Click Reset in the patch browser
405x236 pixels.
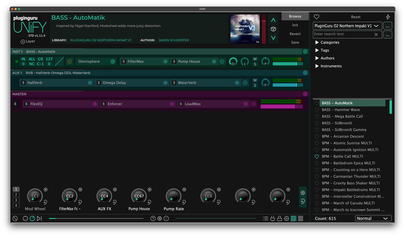click(x=356, y=17)
